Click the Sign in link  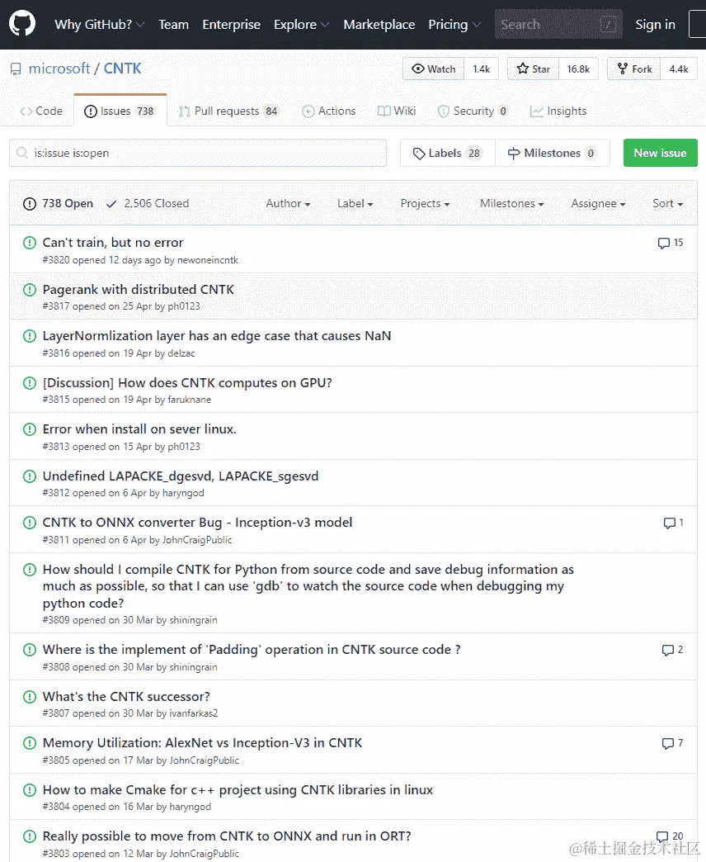pyautogui.click(x=655, y=24)
